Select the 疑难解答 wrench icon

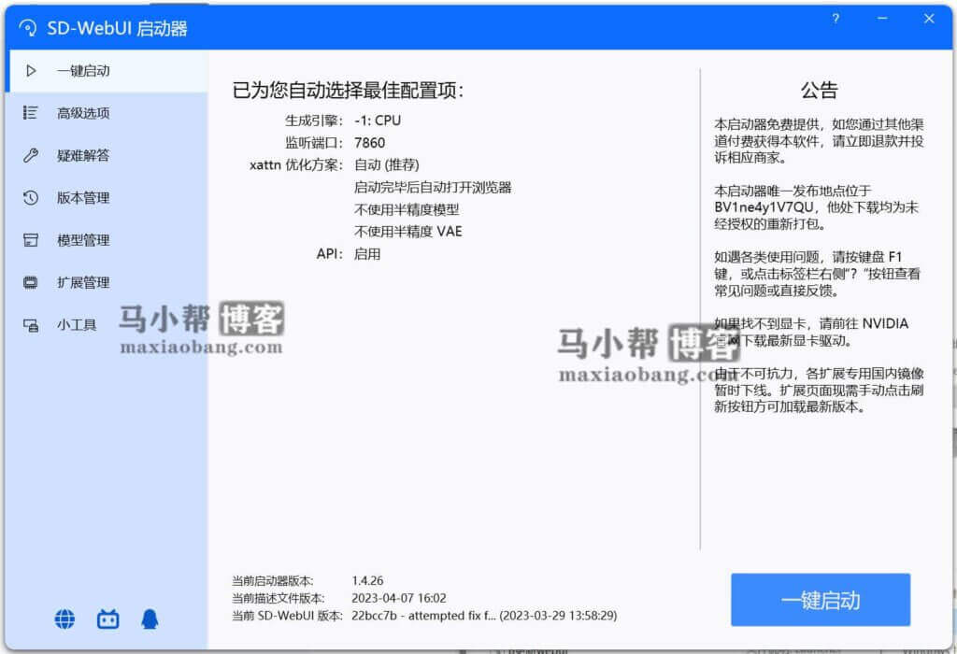pos(31,155)
